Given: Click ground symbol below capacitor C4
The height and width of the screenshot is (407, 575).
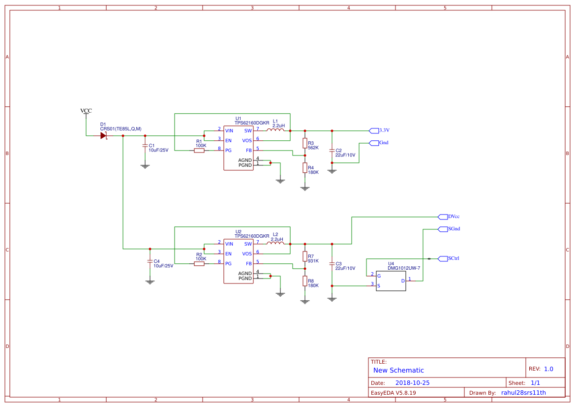Looking at the screenshot, I should (x=150, y=282).
